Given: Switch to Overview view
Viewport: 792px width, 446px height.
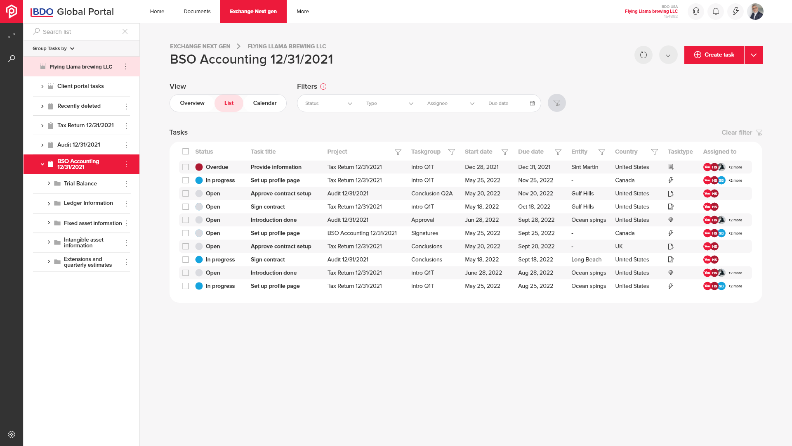Looking at the screenshot, I should point(192,103).
